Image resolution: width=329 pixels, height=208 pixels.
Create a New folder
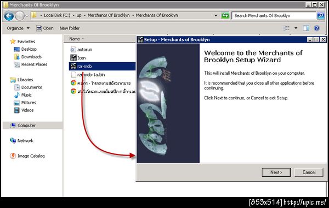coord(70,28)
